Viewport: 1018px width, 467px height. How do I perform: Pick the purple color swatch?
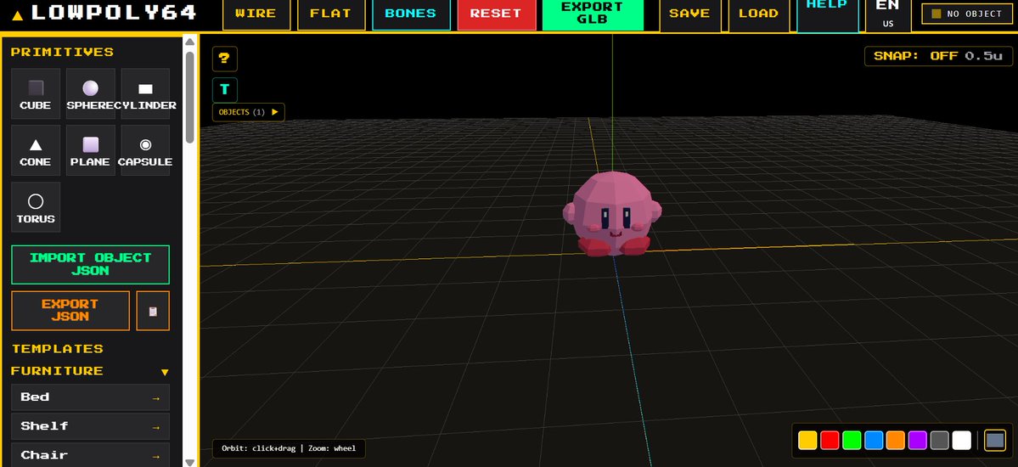click(917, 441)
